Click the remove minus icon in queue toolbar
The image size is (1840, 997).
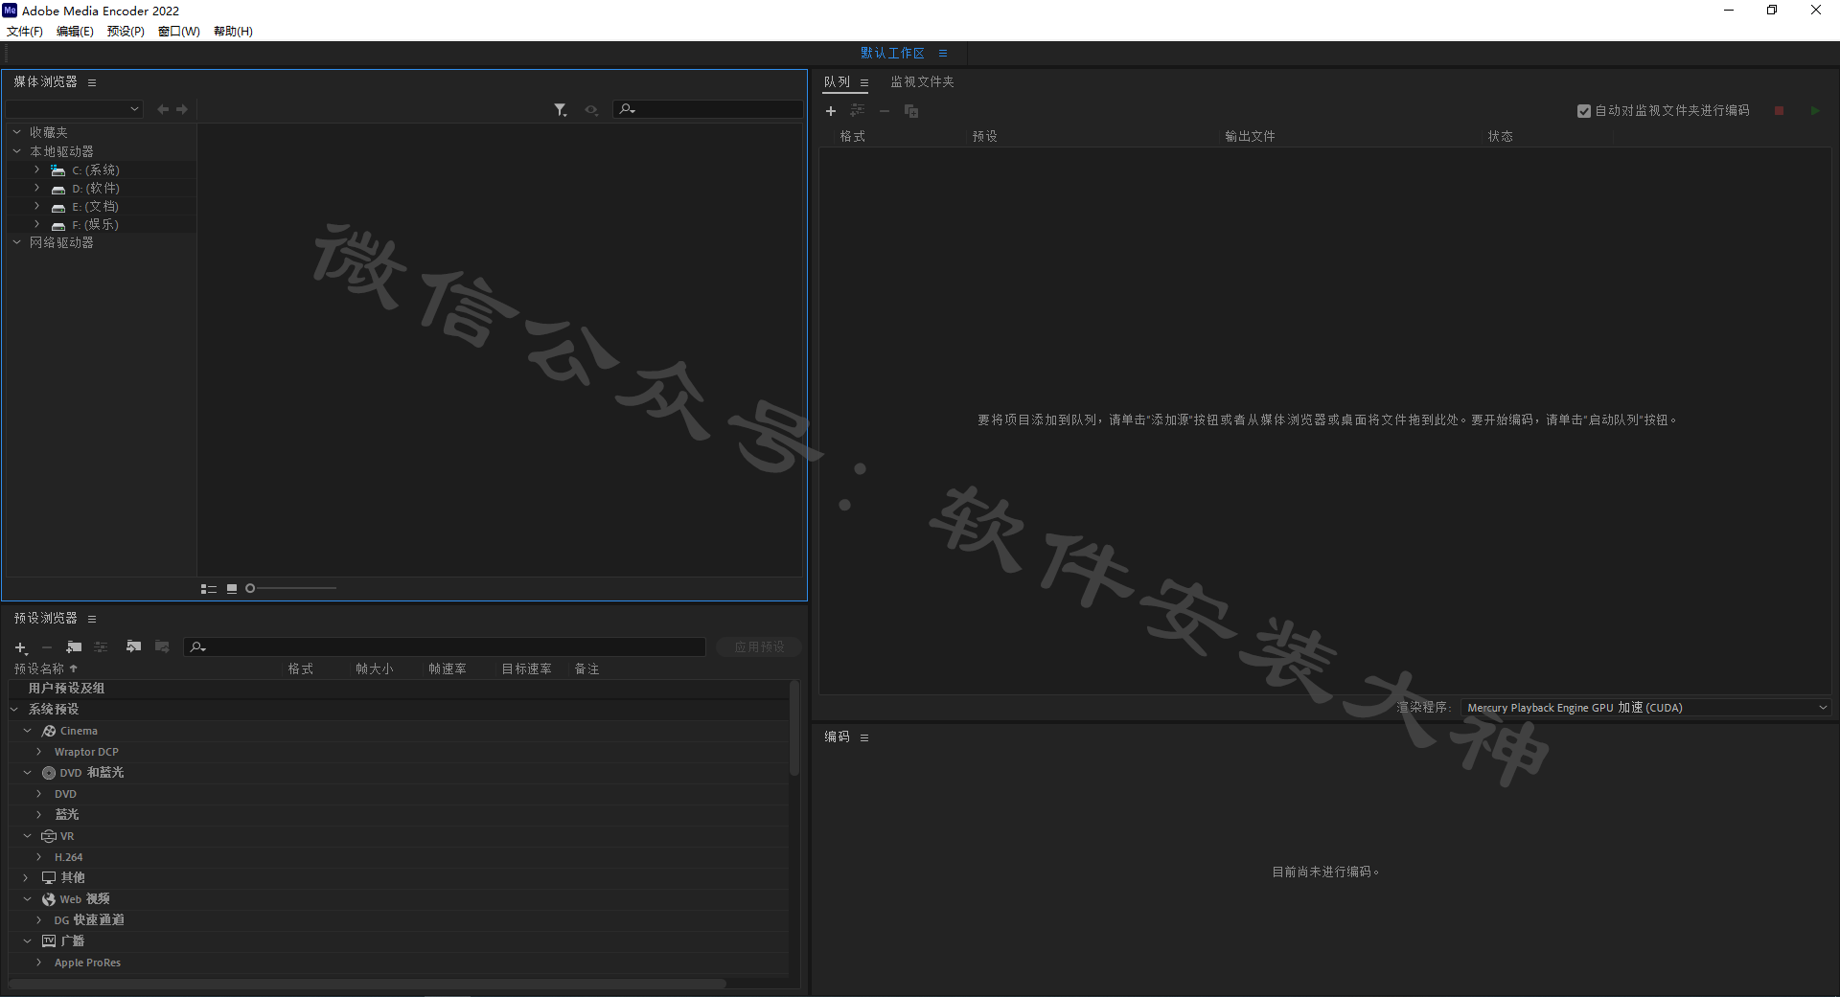[885, 111]
